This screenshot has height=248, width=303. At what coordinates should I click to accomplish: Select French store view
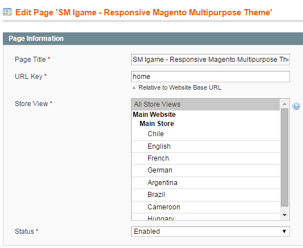(x=205, y=158)
